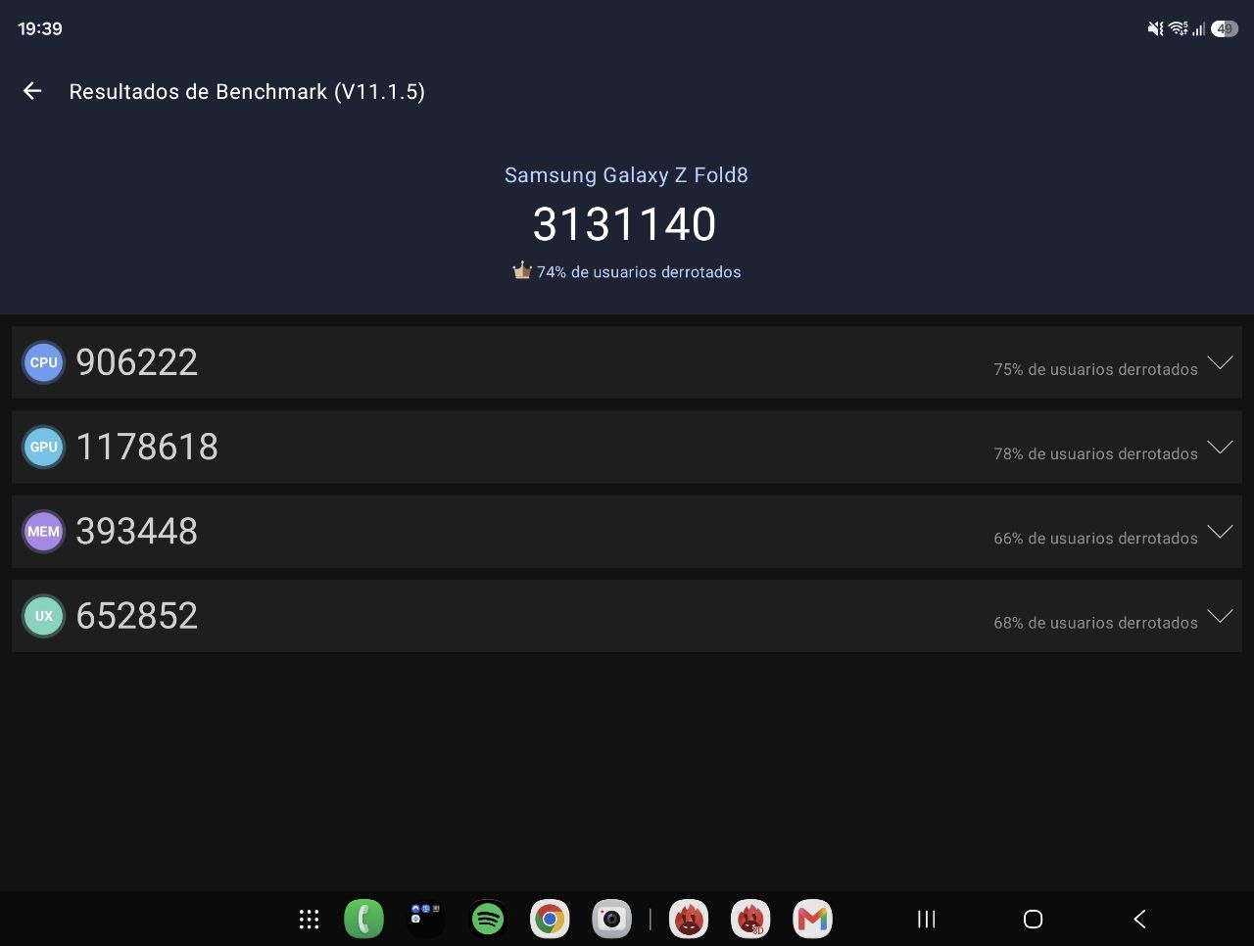1254x946 pixels.
Task: Open AnTuTu 3D from the taskbar
Action: tap(750, 919)
